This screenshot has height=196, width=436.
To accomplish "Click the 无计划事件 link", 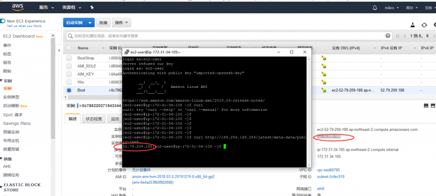I will point(141,170).
